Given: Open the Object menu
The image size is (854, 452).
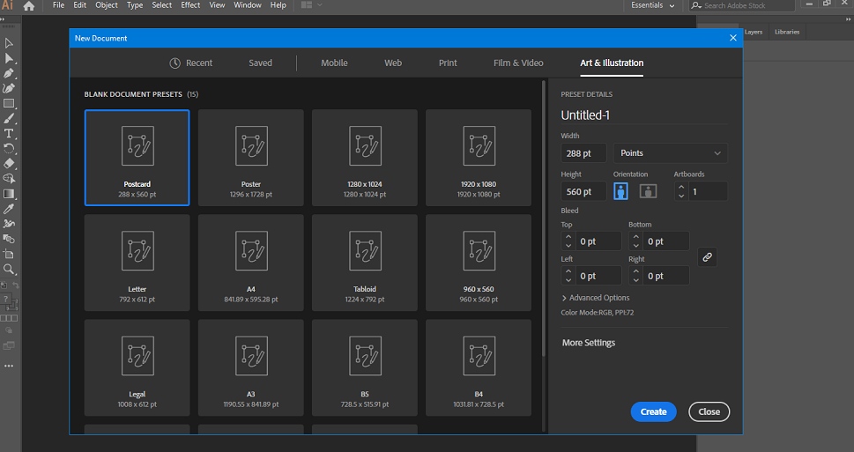Looking at the screenshot, I should pyautogui.click(x=107, y=5).
